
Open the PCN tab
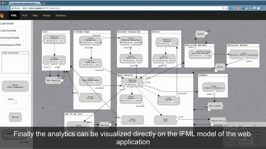click(x=25, y=15)
